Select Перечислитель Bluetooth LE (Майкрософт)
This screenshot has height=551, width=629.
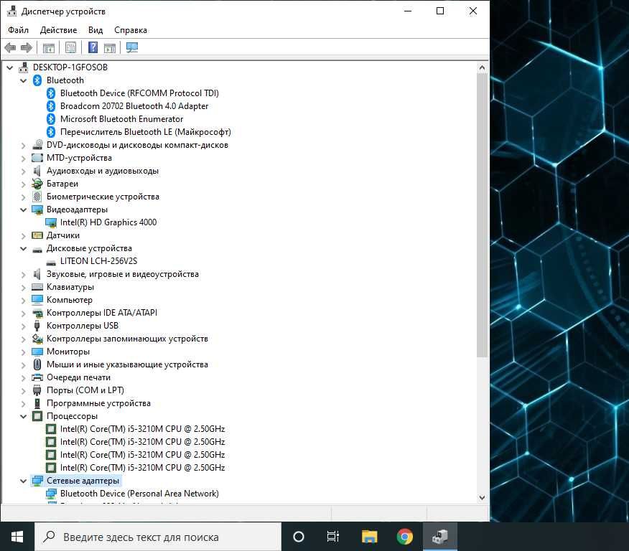[146, 132]
